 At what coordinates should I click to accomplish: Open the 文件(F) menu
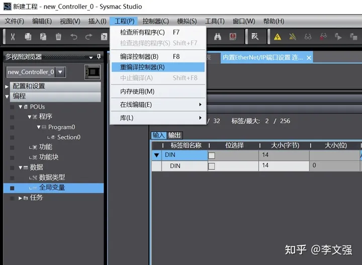(x=14, y=21)
